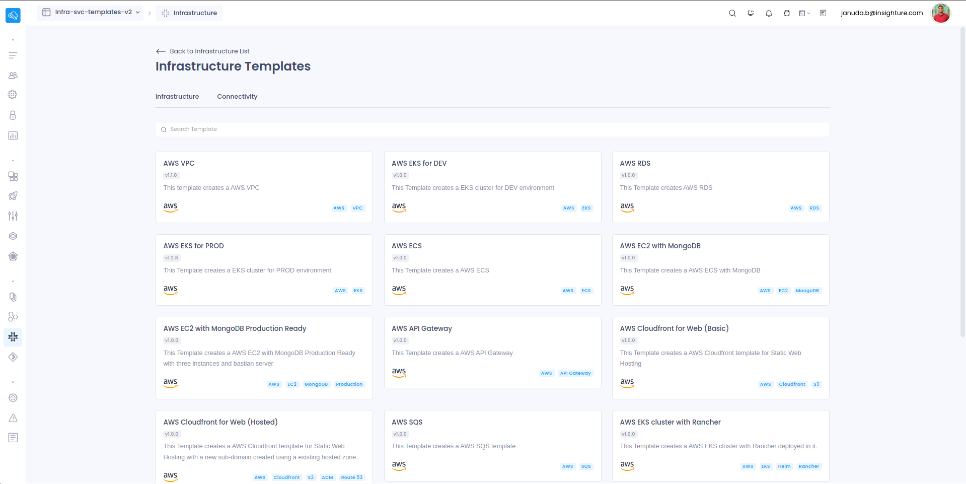966x484 pixels.
Task: Click the RDS tag on AWS RDS card
Action: tap(814, 208)
